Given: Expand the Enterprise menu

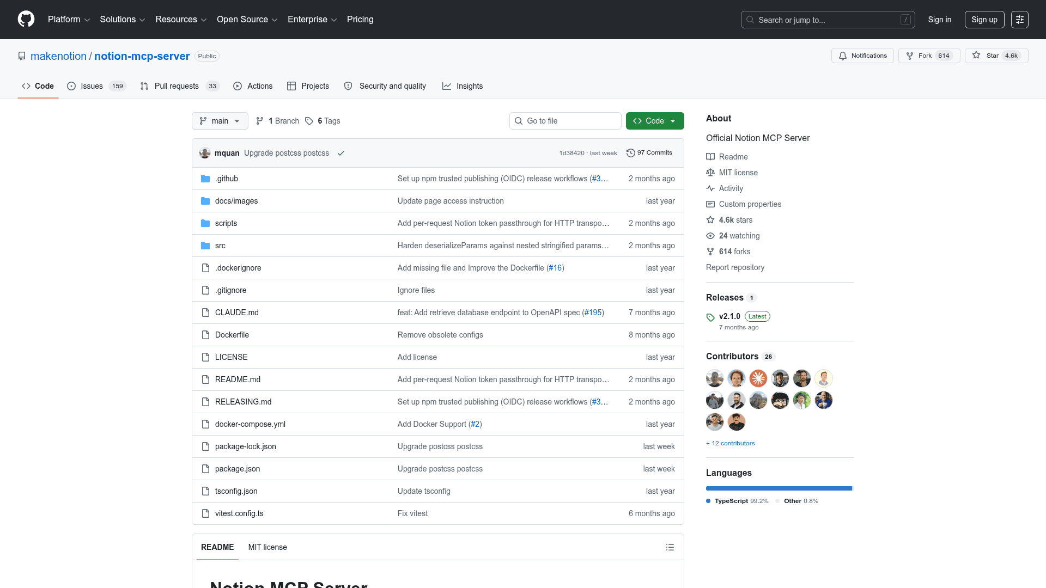Looking at the screenshot, I should pyautogui.click(x=312, y=20).
